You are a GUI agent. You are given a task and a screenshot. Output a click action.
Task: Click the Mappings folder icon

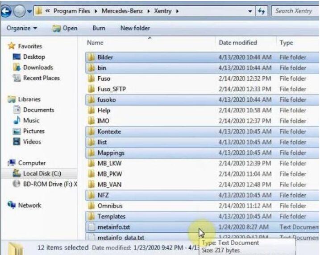coord(91,152)
